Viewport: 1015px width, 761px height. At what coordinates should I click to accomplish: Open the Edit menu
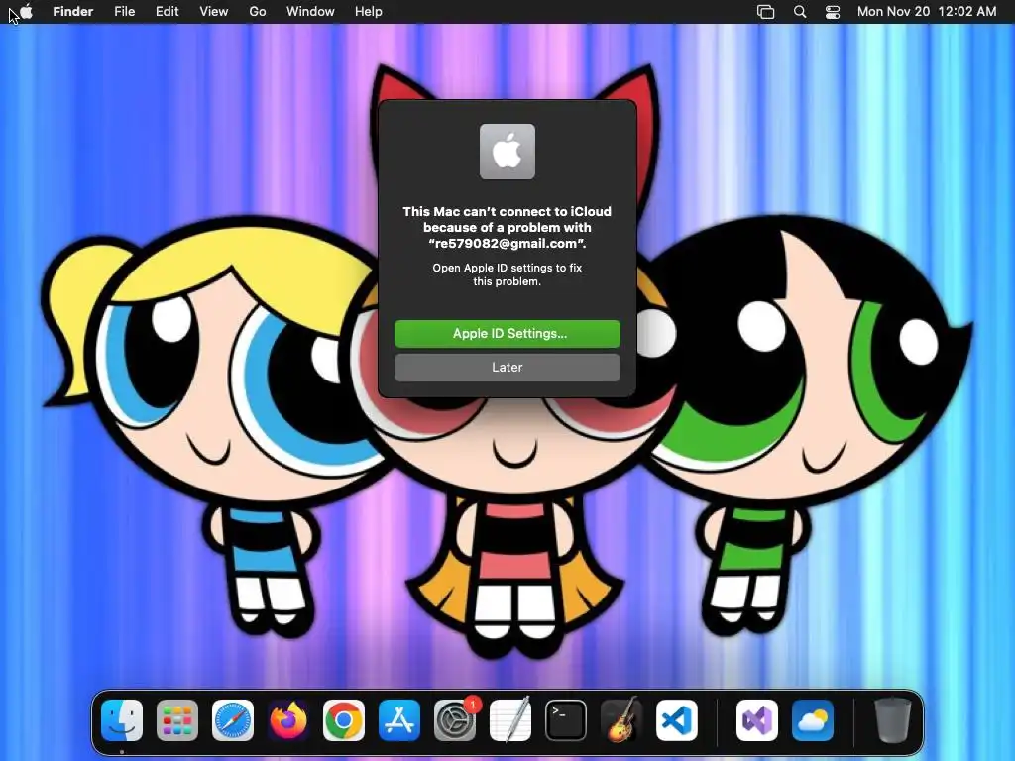pyautogui.click(x=167, y=12)
